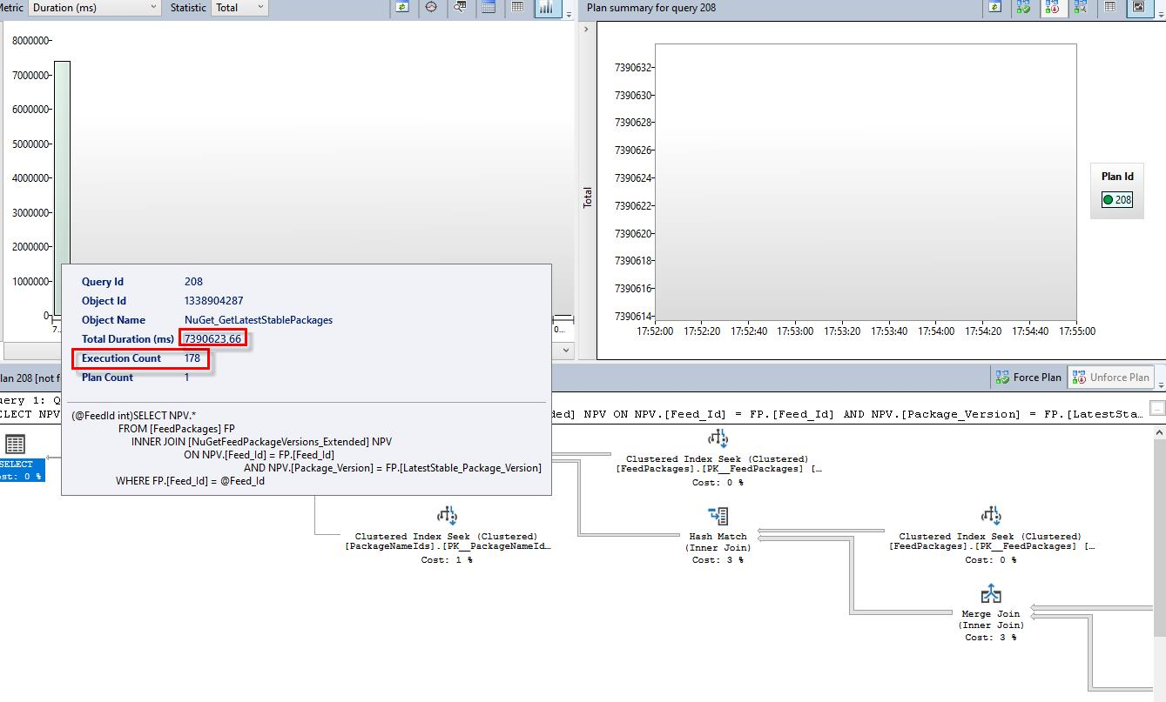1166x702 pixels.
Task: Open the Statistic dropdown showing Total
Action: (239, 8)
